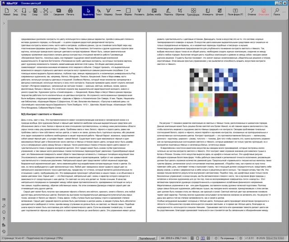Click the keyboard icon in left sidebar
This screenshot has width=289, height=242.
click(x=4, y=199)
